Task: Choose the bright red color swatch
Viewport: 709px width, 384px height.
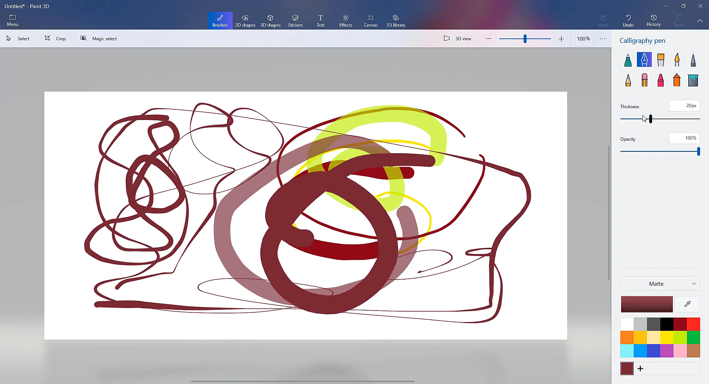Action: [x=693, y=324]
